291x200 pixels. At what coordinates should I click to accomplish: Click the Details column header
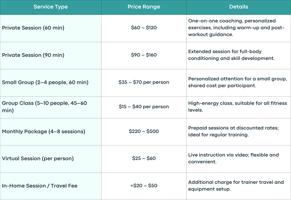coord(239,7)
